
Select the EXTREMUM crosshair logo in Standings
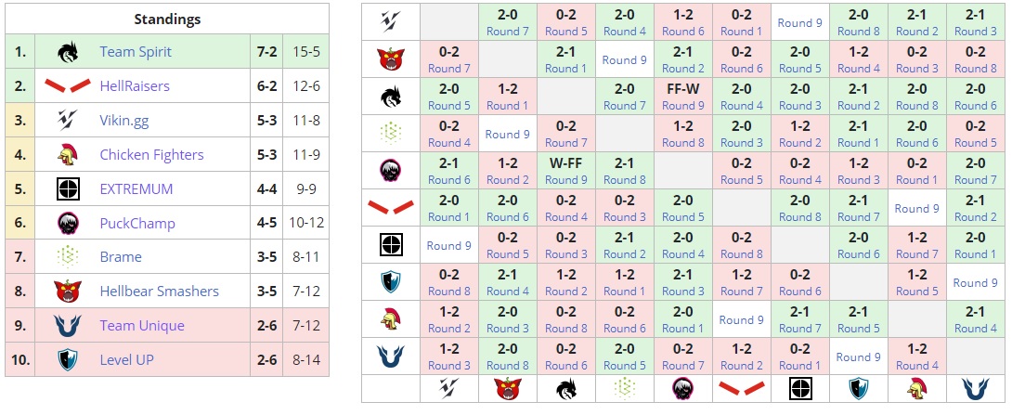pos(67,189)
